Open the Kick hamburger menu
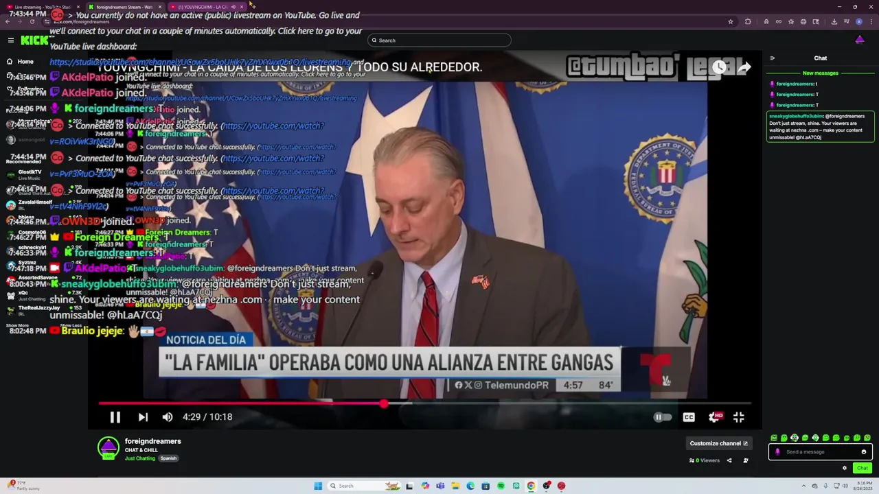The image size is (879, 494). (10, 40)
